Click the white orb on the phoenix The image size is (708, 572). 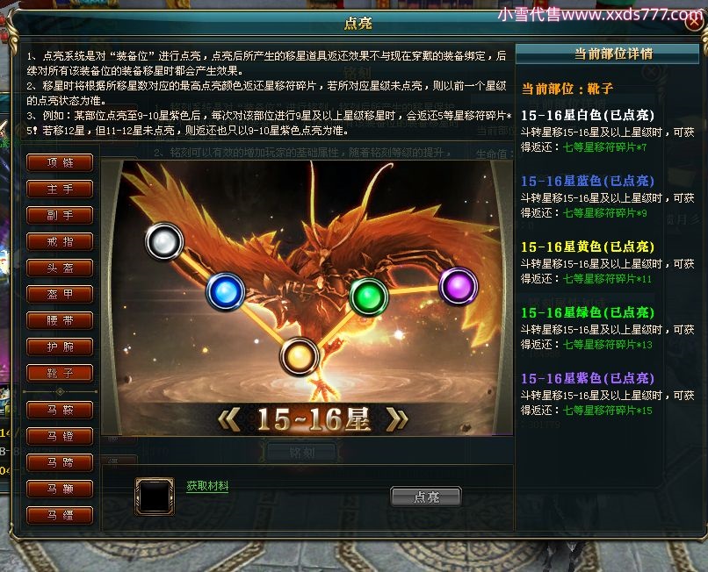(164, 241)
